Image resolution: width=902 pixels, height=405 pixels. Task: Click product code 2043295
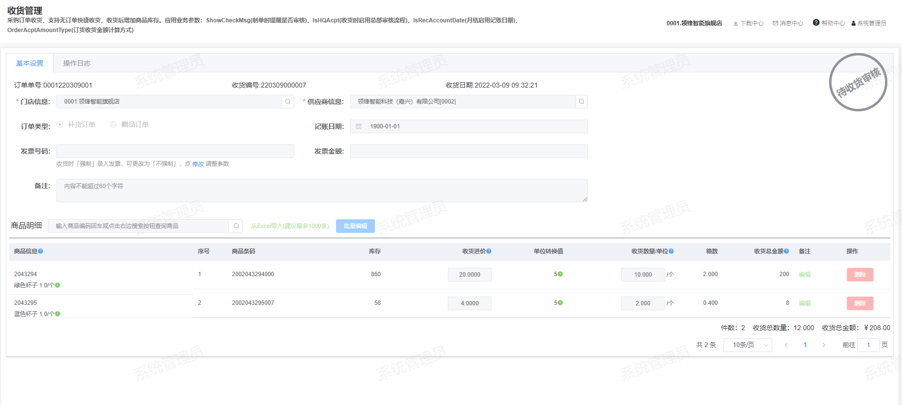[25, 303]
